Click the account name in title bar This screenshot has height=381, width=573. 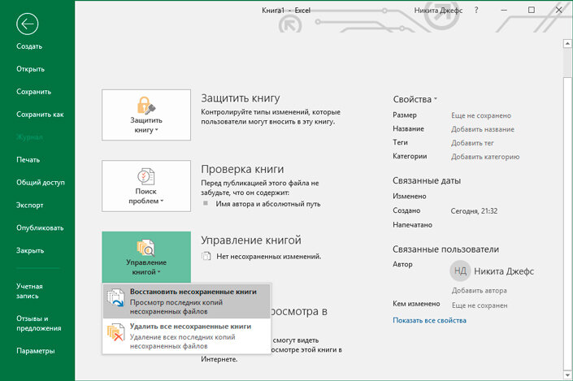438,11
